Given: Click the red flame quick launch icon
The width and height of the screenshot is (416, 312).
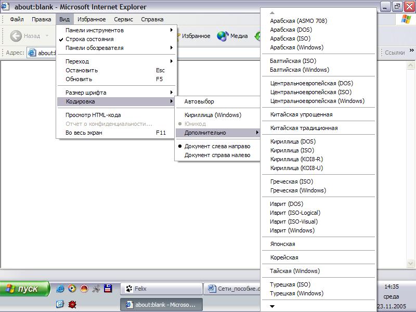Looking at the screenshot, I should pyautogui.click(x=84, y=289).
